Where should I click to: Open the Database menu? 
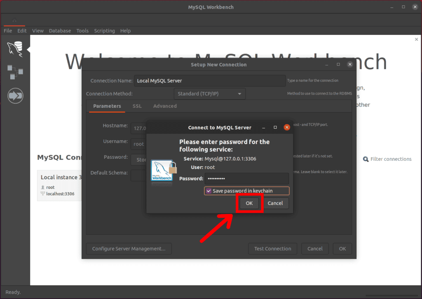[x=60, y=30]
